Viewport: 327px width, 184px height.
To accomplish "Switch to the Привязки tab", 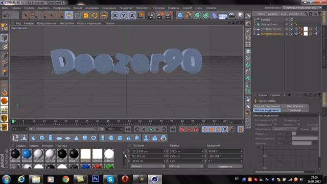I will 295,110.
